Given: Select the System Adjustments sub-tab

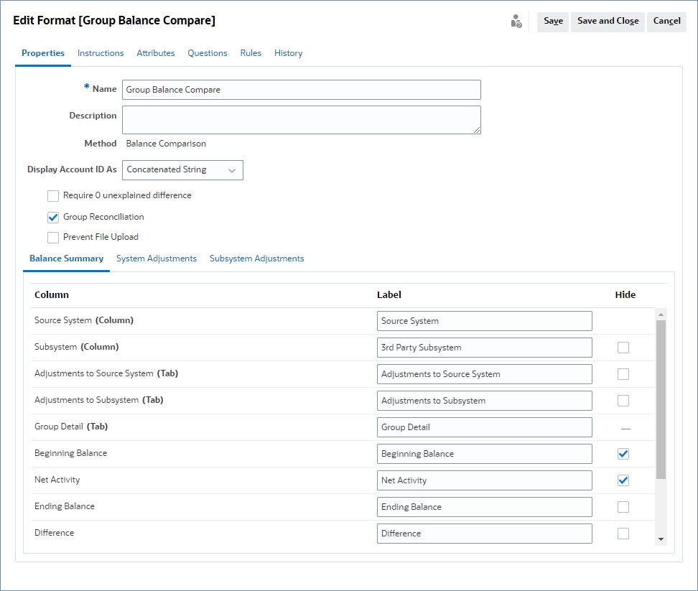Looking at the screenshot, I should click(157, 259).
